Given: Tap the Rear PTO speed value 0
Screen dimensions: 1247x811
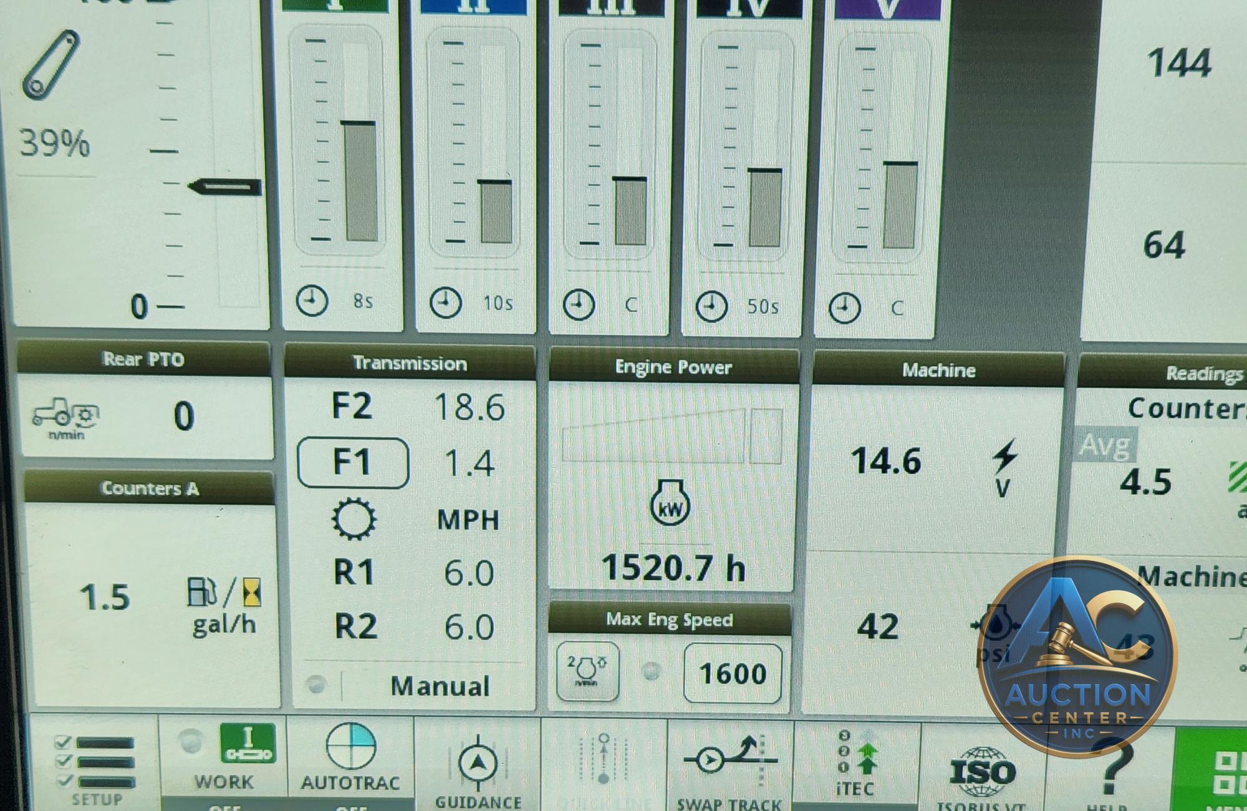Looking at the screenshot, I should click(184, 416).
